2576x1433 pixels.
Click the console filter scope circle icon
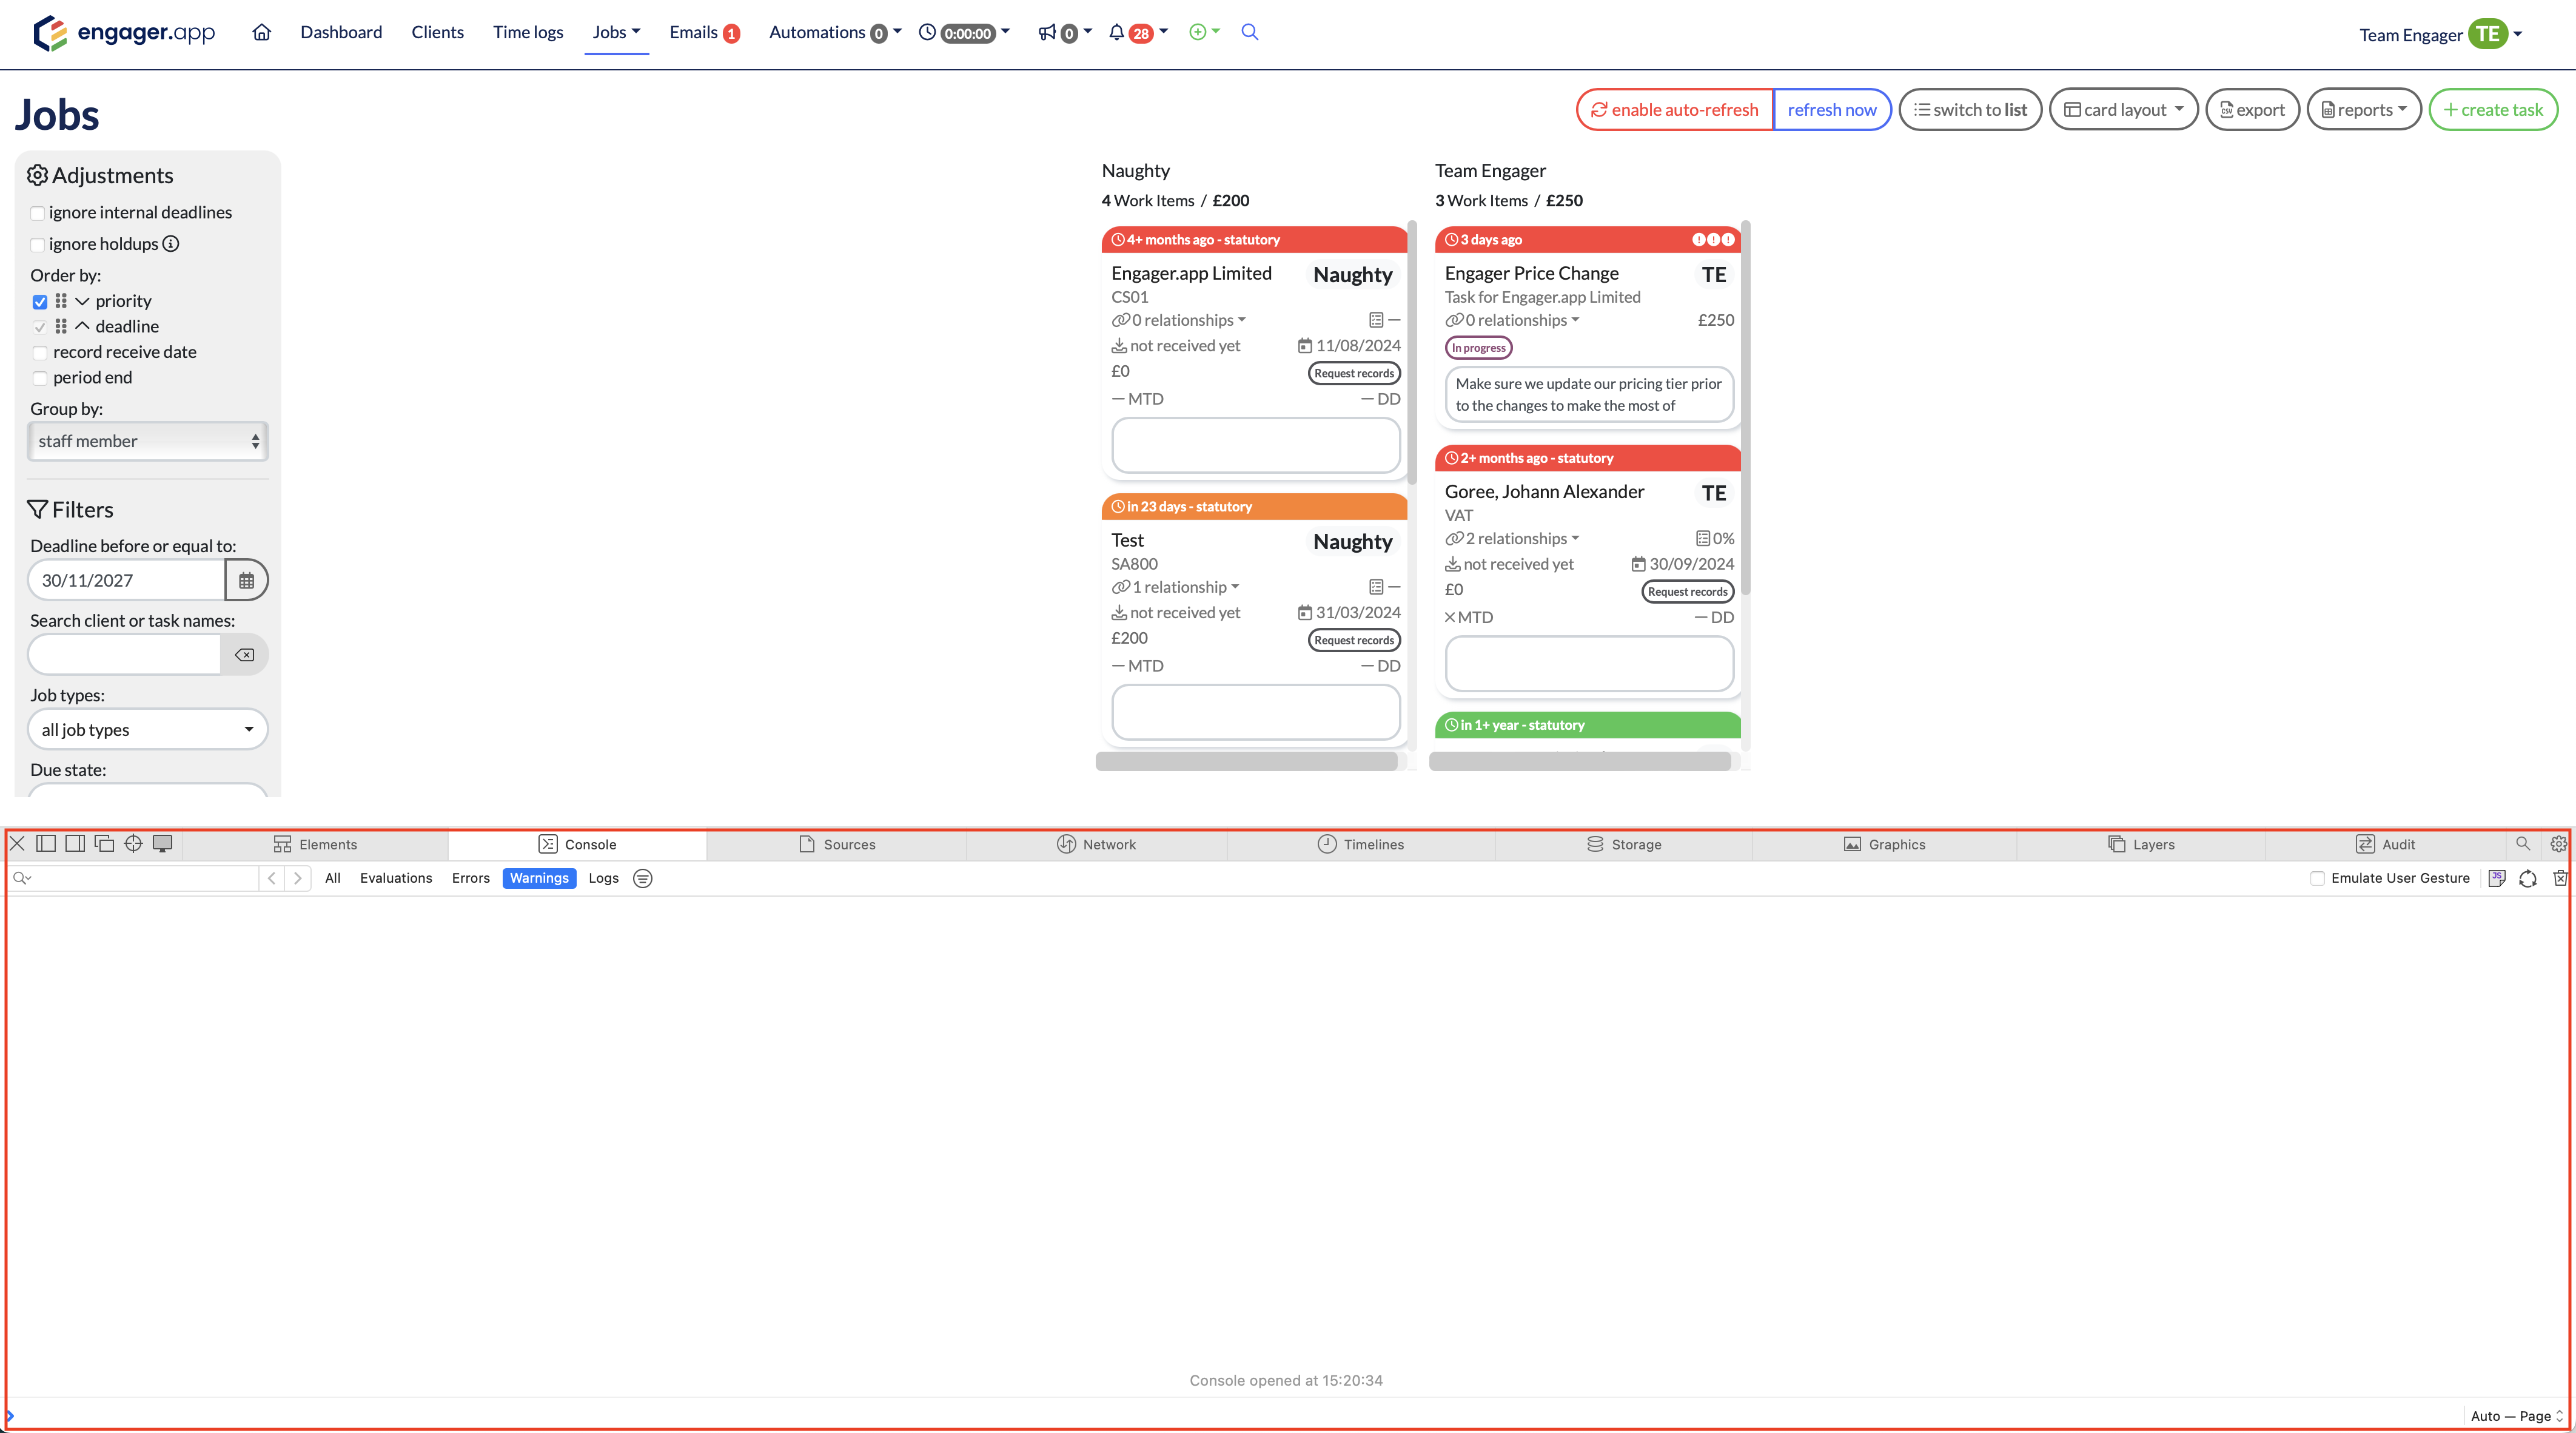tap(643, 878)
